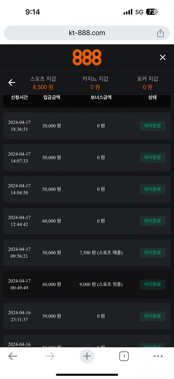Open the 60,000 원 deposit at 12:44:42
This screenshot has width=174, height=379.
52,221
